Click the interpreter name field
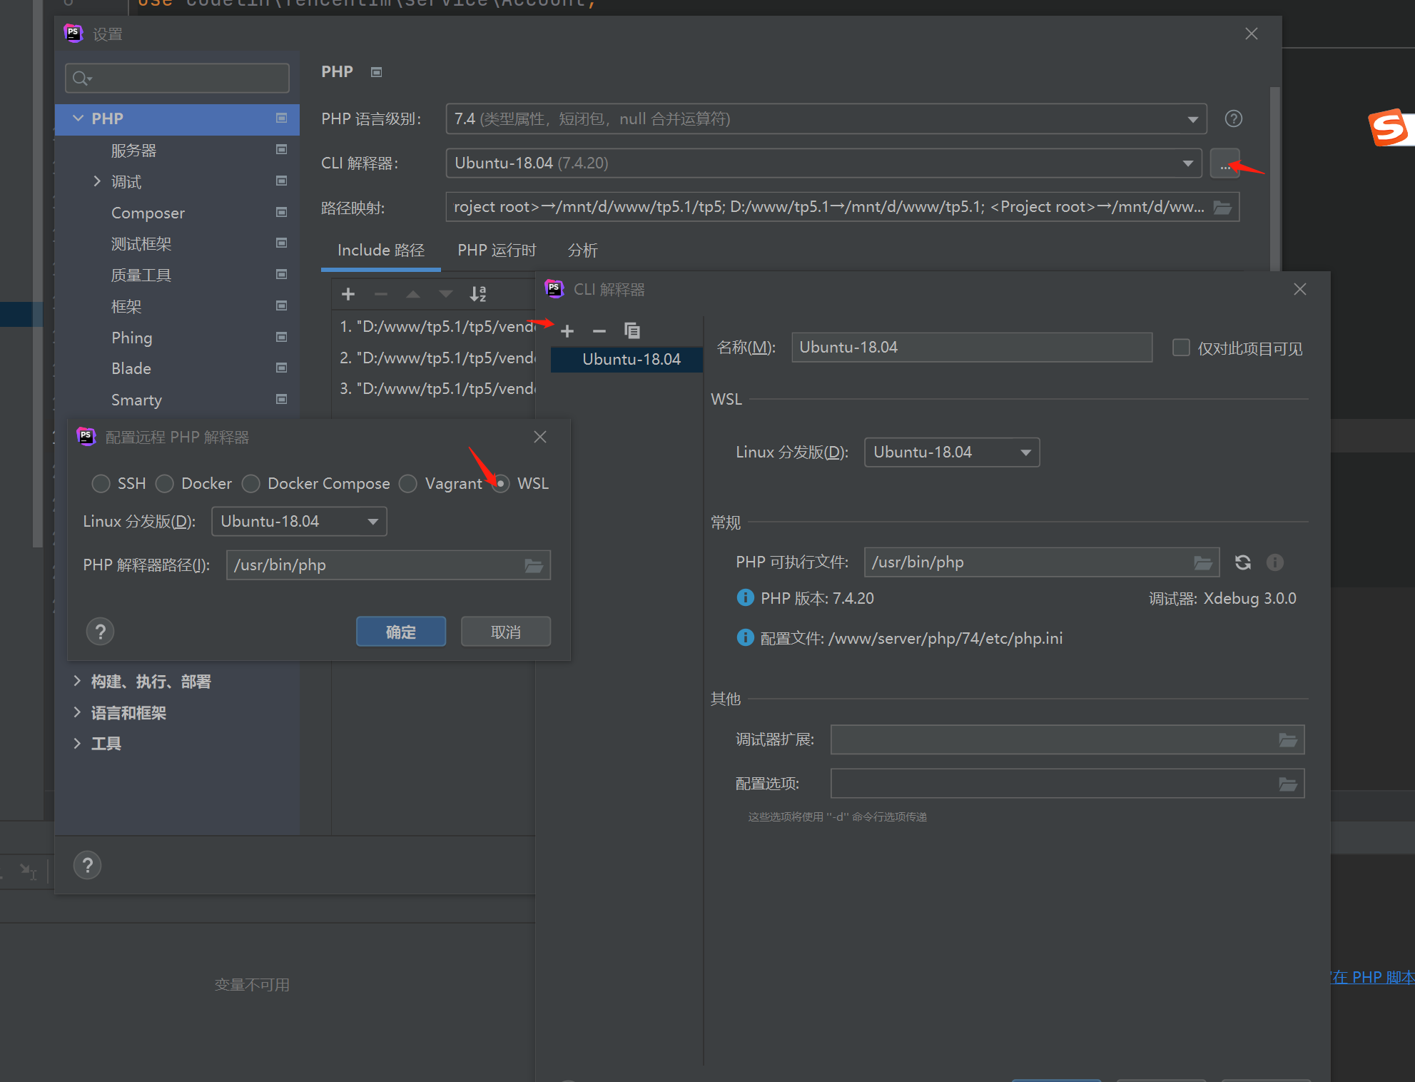This screenshot has height=1082, width=1415. coord(972,348)
